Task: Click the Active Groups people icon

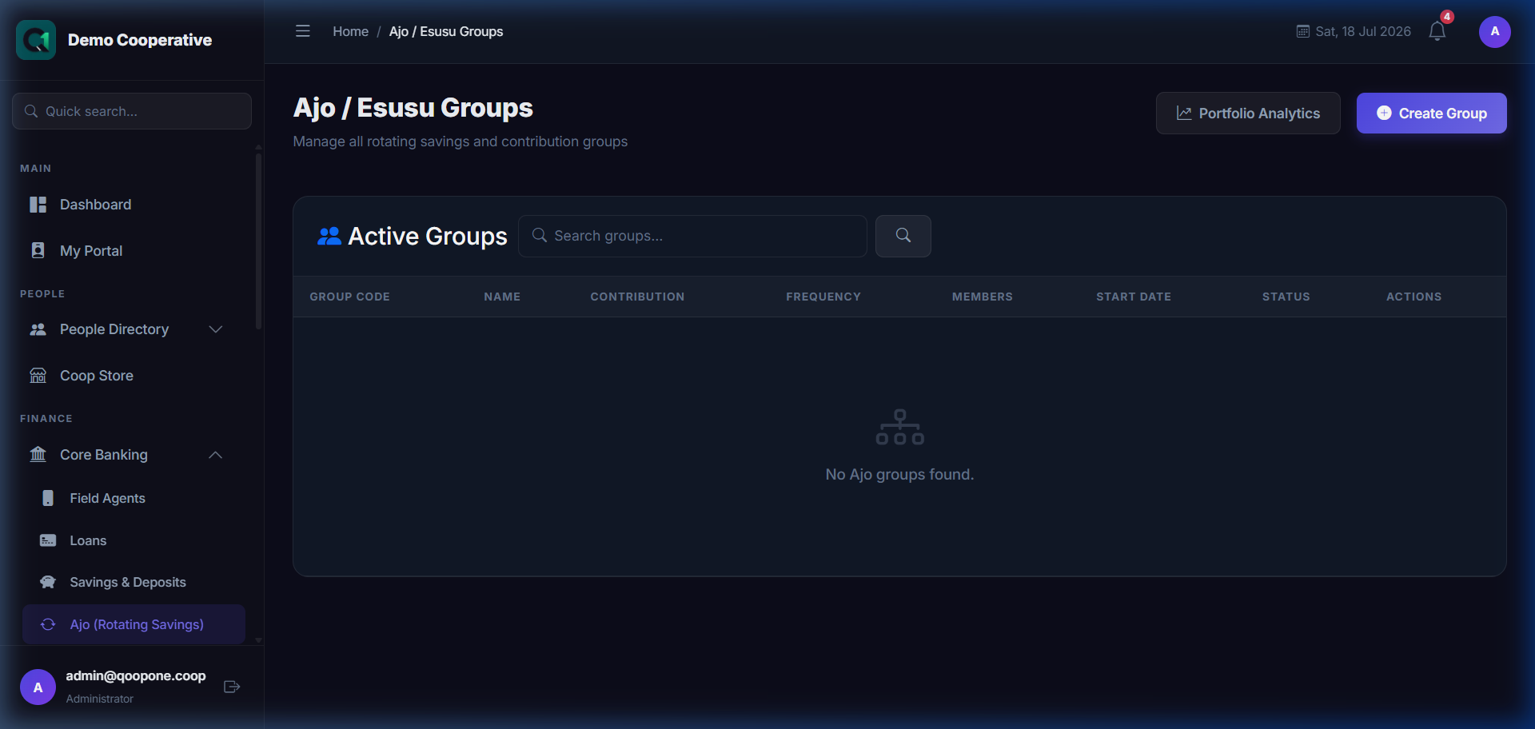Action: point(329,236)
